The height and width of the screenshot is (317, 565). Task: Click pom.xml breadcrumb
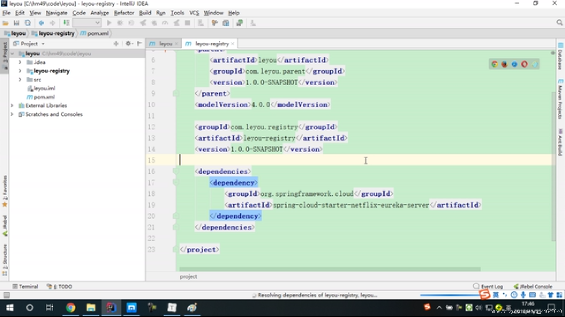pyautogui.click(x=95, y=33)
